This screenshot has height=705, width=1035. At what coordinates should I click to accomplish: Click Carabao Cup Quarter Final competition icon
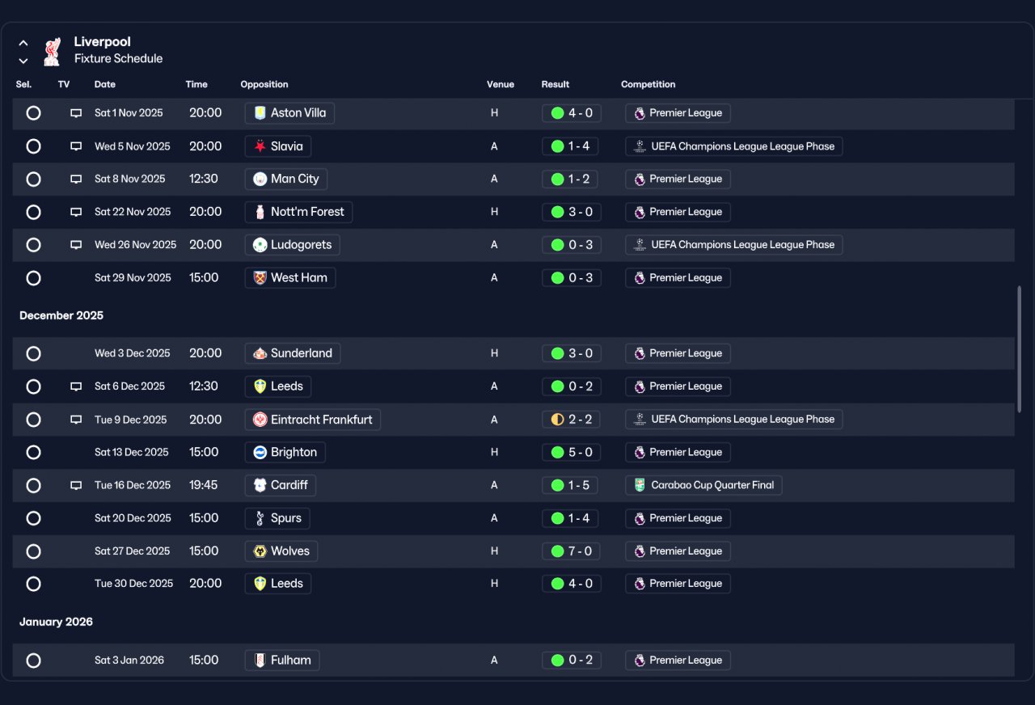pos(640,485)
